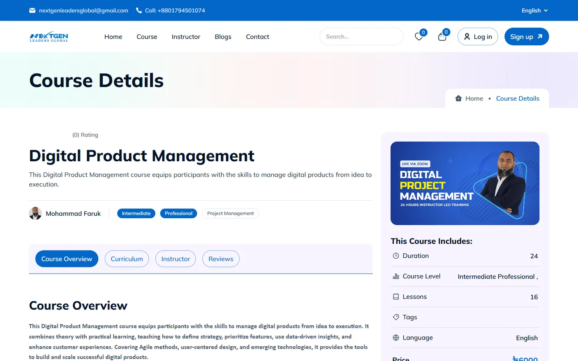Go to the Home menu item
The height and width of the screenshot is (361, 578).
coord(113,37)
